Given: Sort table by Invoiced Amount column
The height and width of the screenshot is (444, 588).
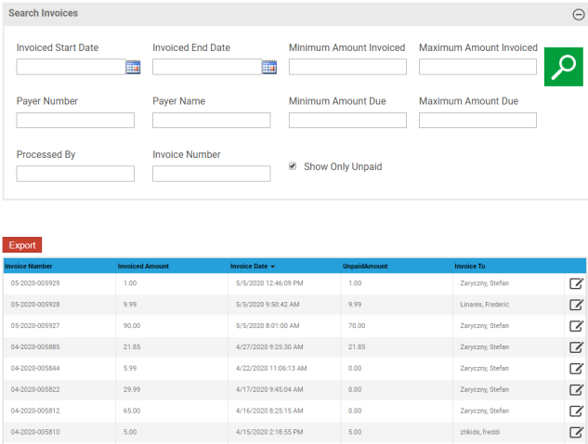Looking at the screenshot, I should coord(143,267).
